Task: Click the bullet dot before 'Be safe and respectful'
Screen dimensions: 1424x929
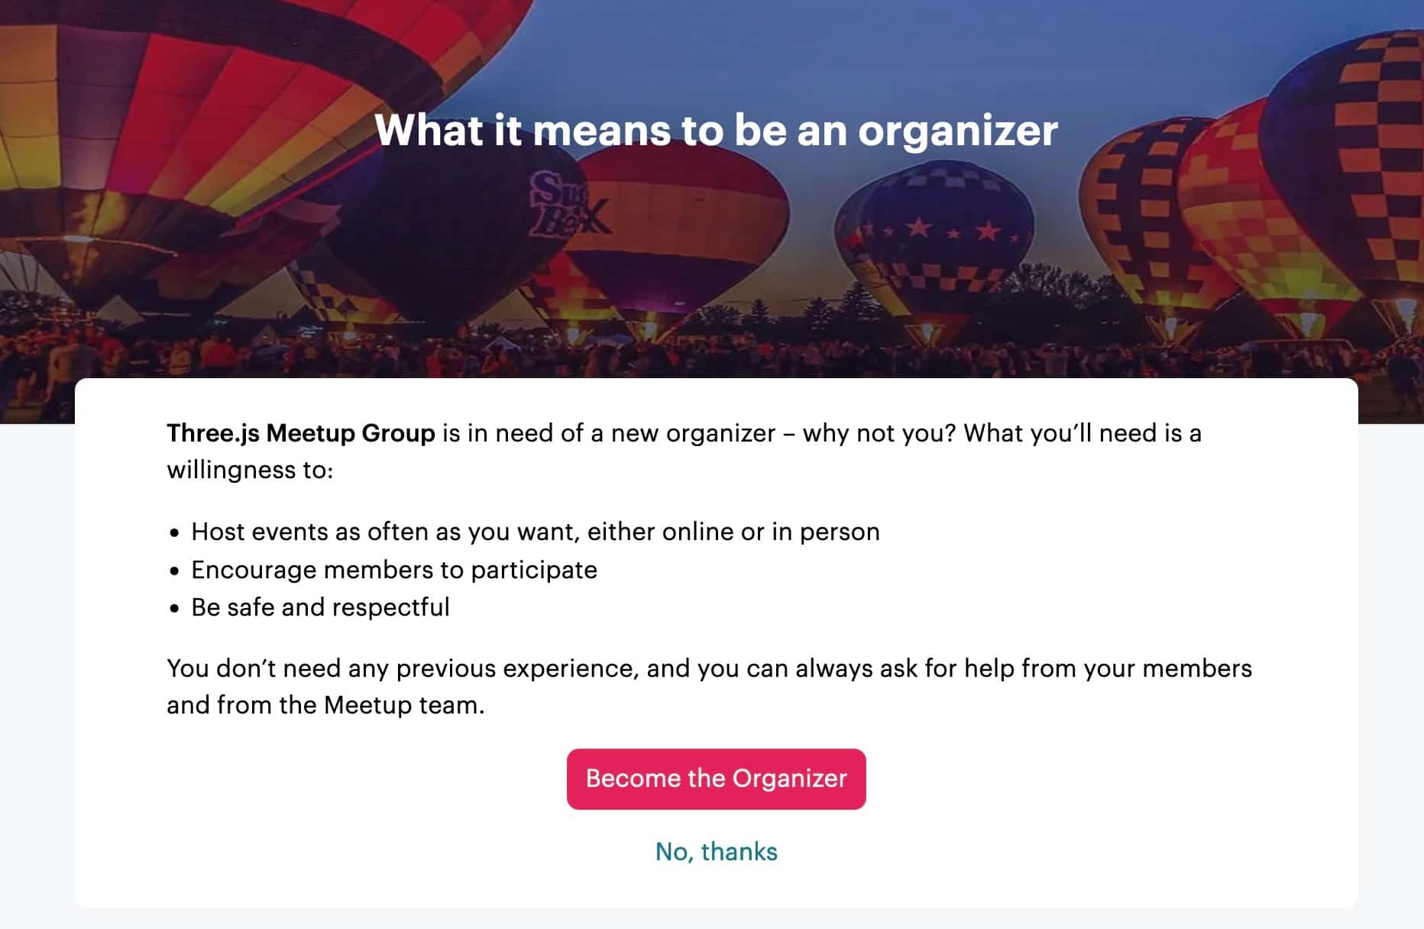Action: point(175,608)
